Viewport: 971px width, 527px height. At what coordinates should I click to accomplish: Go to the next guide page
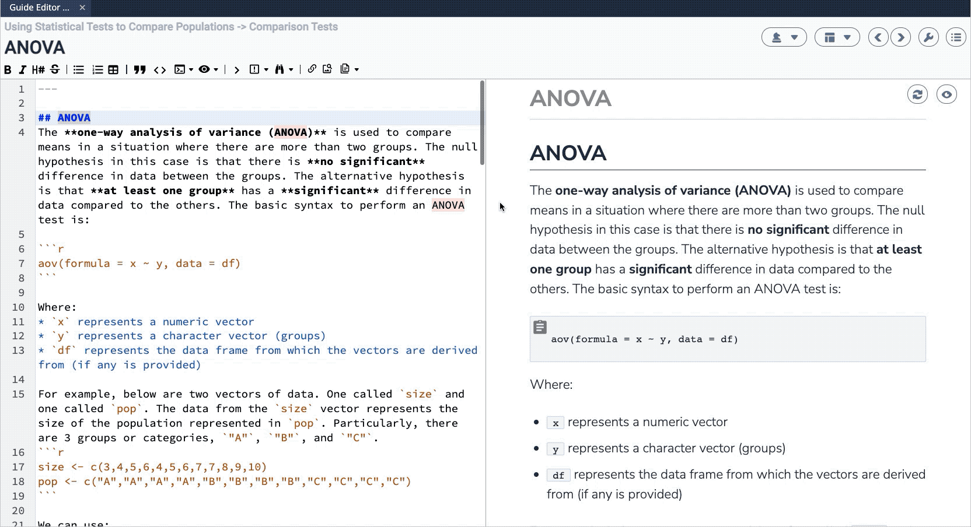click(901, 37)
